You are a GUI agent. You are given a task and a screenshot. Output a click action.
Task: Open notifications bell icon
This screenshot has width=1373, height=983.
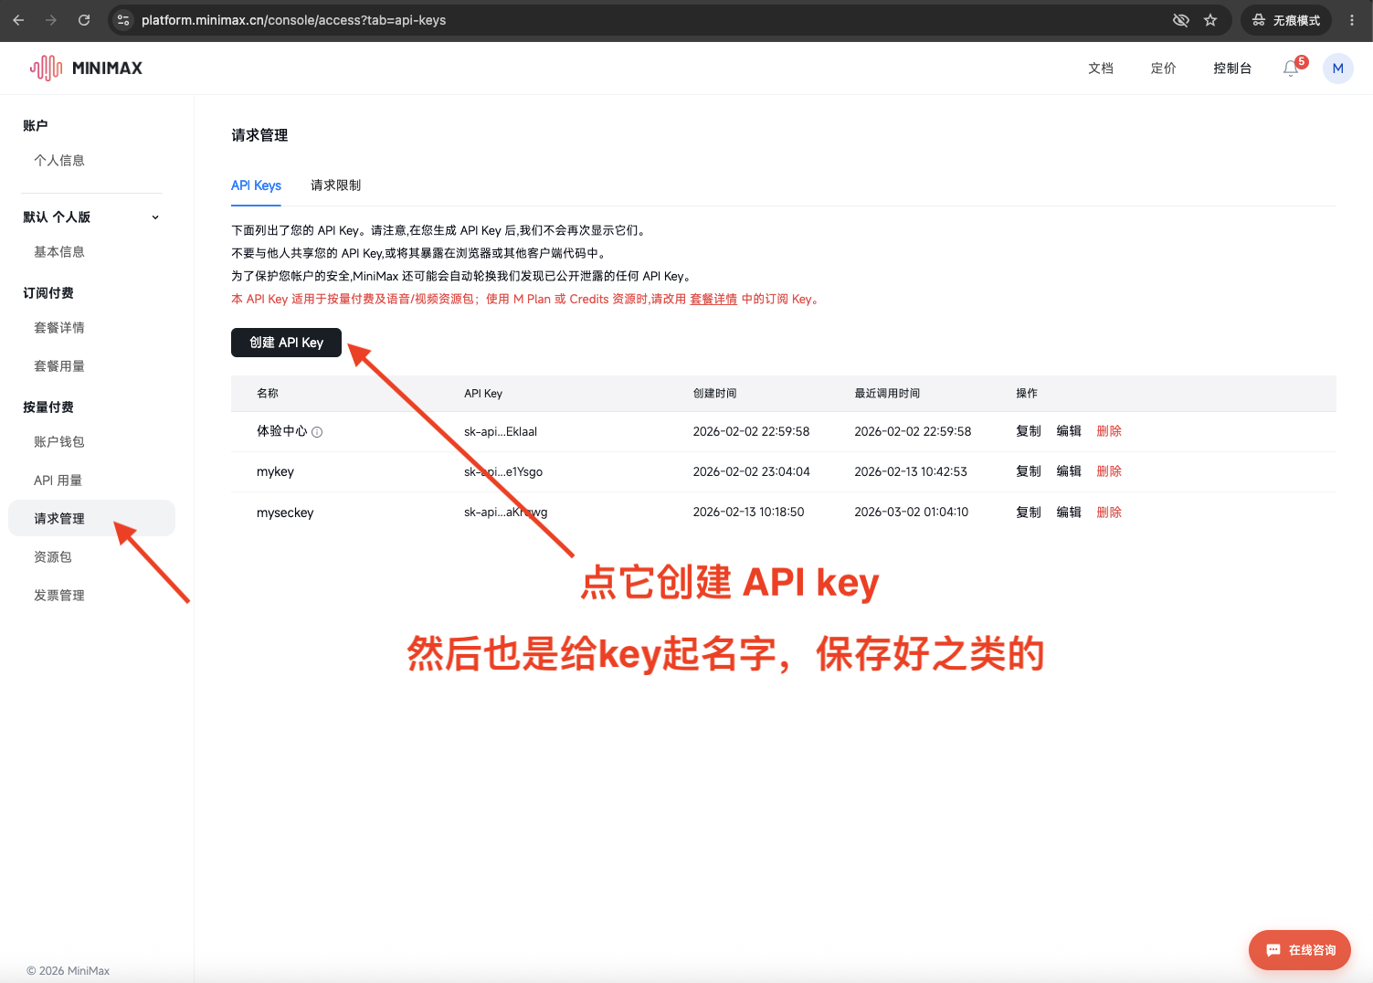pyautogui.click(x=1291, y=69)
